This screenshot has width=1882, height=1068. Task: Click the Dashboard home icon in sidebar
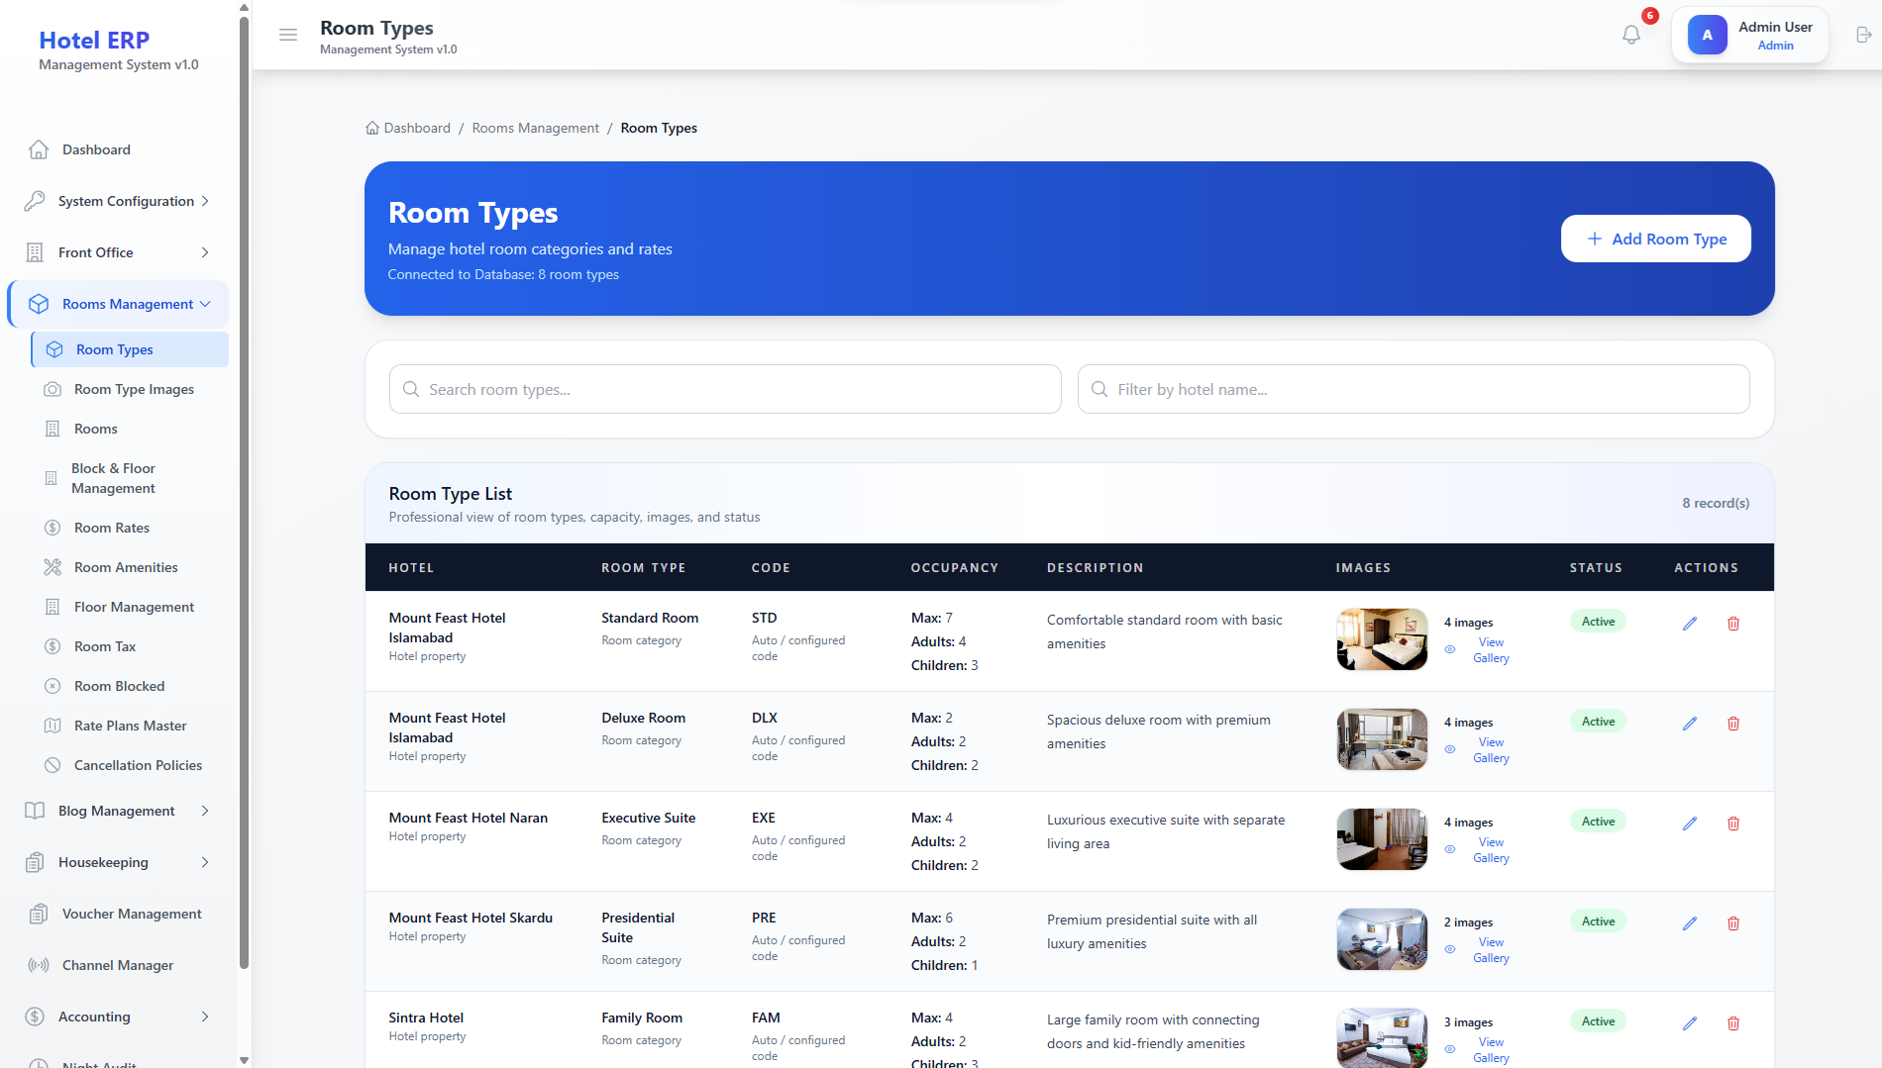(39, 149)
